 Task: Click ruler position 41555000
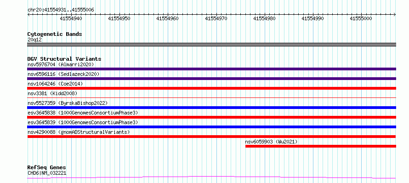point(361,18)
